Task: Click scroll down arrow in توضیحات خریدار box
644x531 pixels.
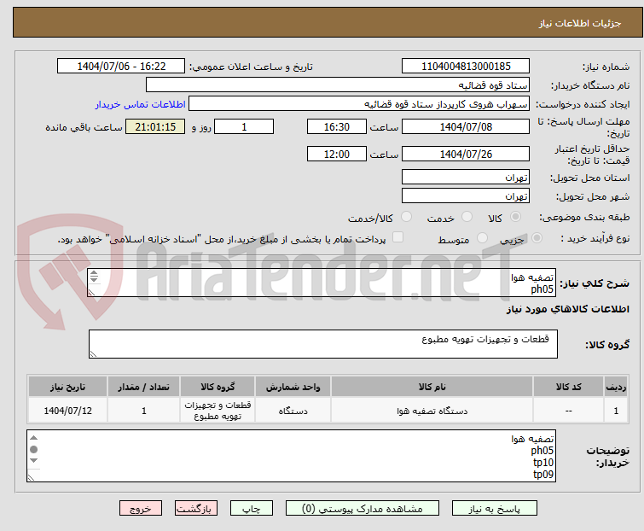Action: [33, 460]
